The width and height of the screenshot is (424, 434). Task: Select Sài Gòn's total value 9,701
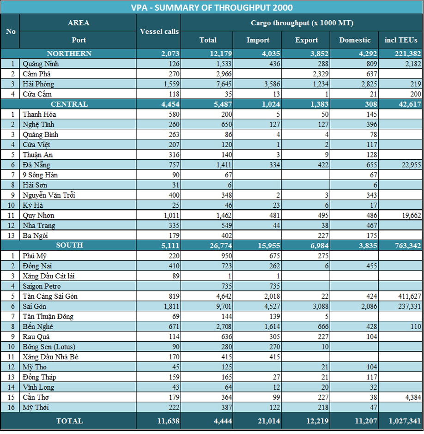[x=207, y=306]
